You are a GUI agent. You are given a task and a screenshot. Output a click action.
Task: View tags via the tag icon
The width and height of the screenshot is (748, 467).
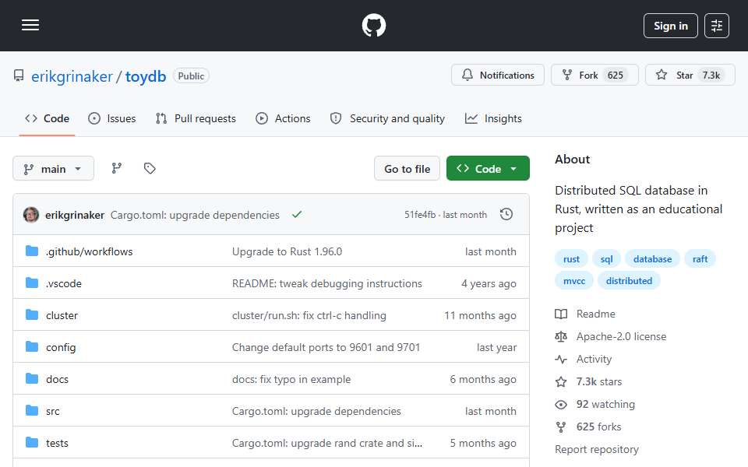point(150,168)
